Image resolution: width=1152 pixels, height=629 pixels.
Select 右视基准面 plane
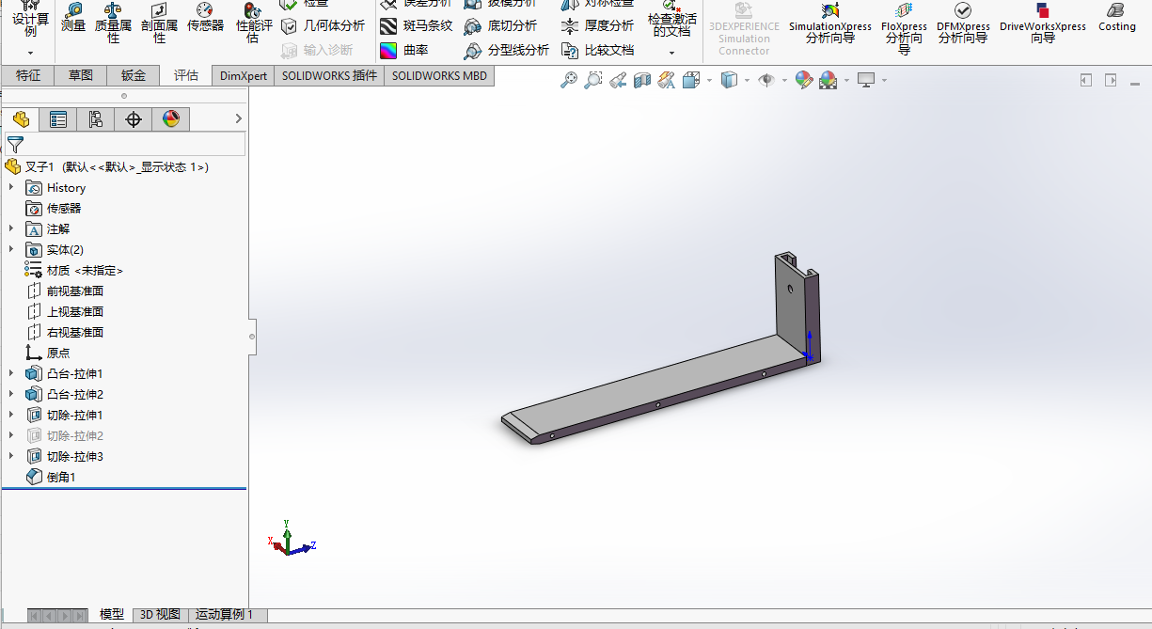tap(65, 332)
